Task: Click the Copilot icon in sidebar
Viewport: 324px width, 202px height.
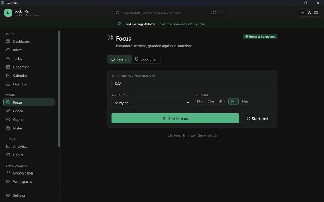Action: coord(8,119)
